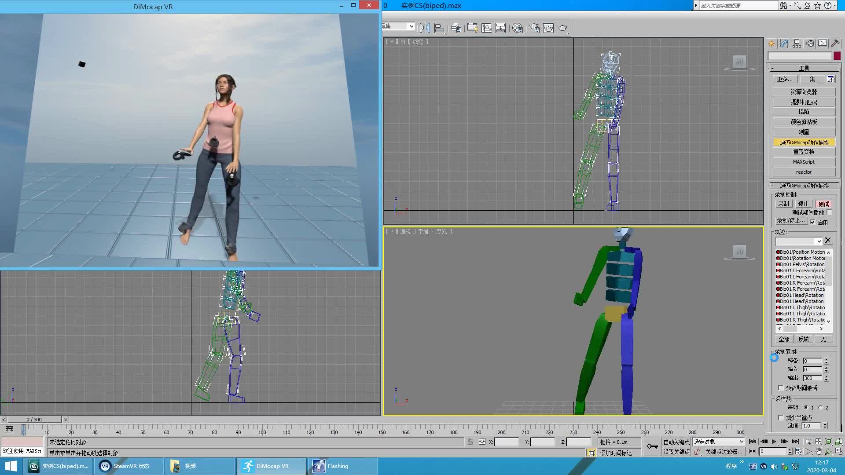Click the 输出 value field showing 300
The width and height of the screenshot is (845, 475).
(812, 378)
